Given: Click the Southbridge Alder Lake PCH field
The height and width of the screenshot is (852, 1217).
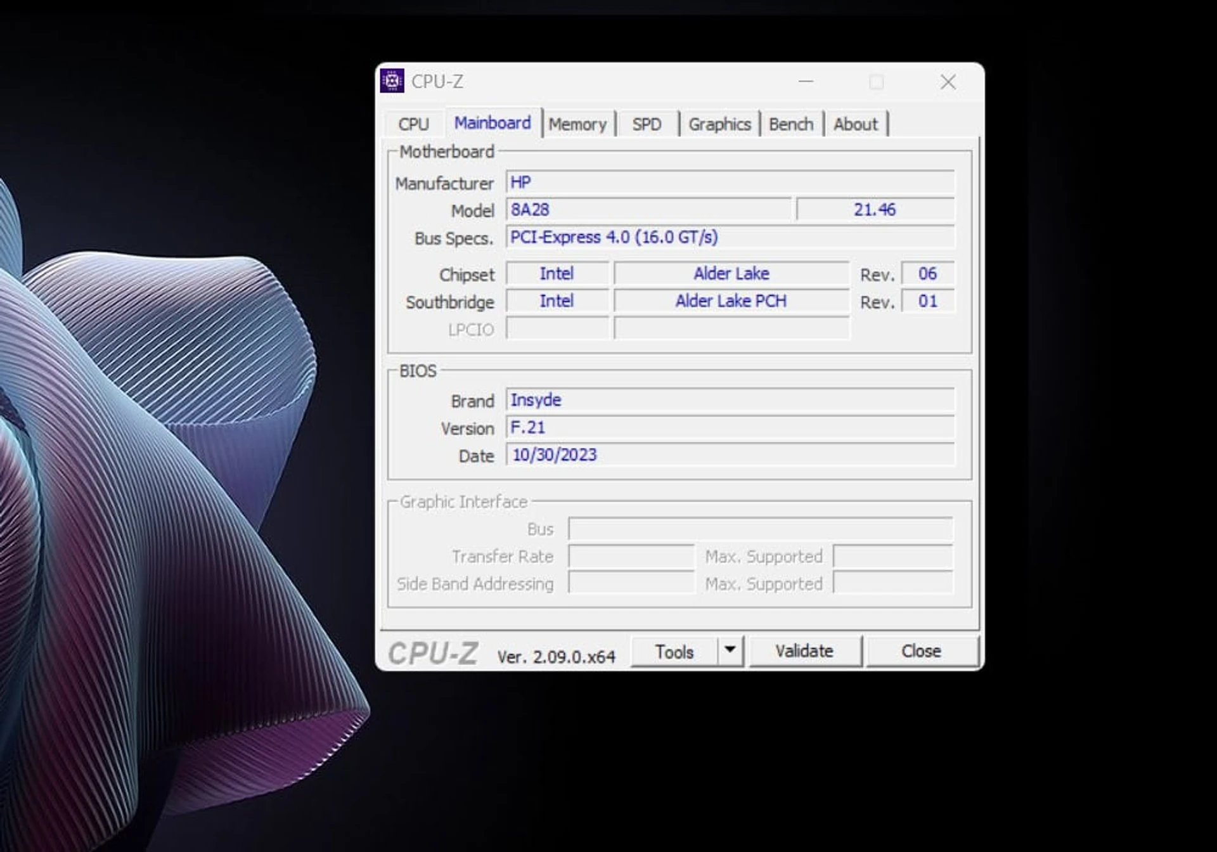Looking at the screenshot, I should tap(731, 300).
